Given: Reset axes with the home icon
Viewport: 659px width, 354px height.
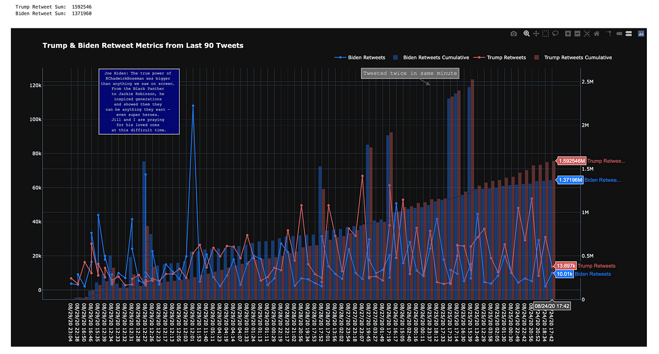Looking at the screenshot, I should pos(596,33).
